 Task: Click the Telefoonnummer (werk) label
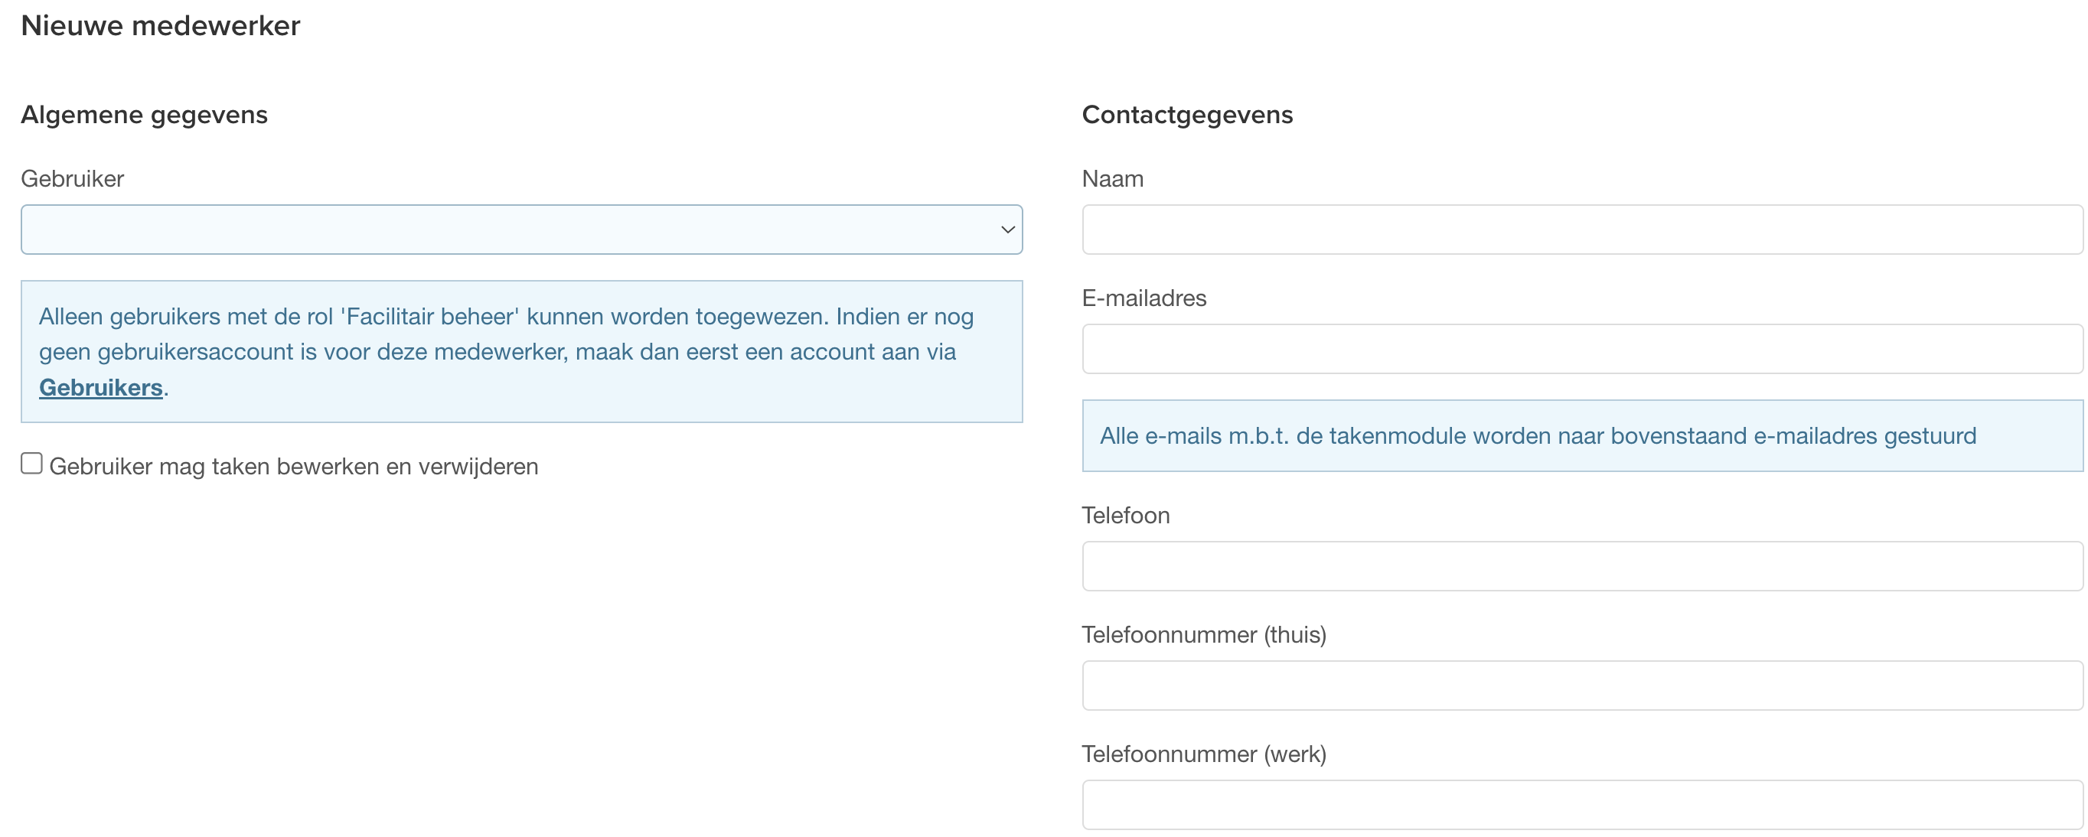[x=1205, y=754]
